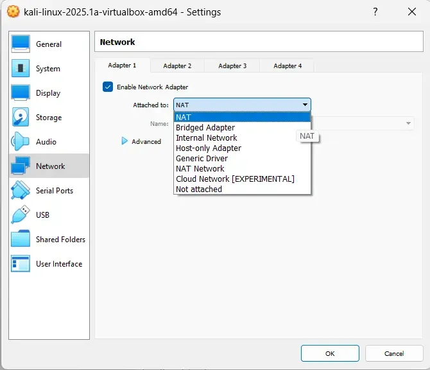Switch to the Adapter 2 tab
This screenshot has width=430, height=370.
click(x=177, y=66)
